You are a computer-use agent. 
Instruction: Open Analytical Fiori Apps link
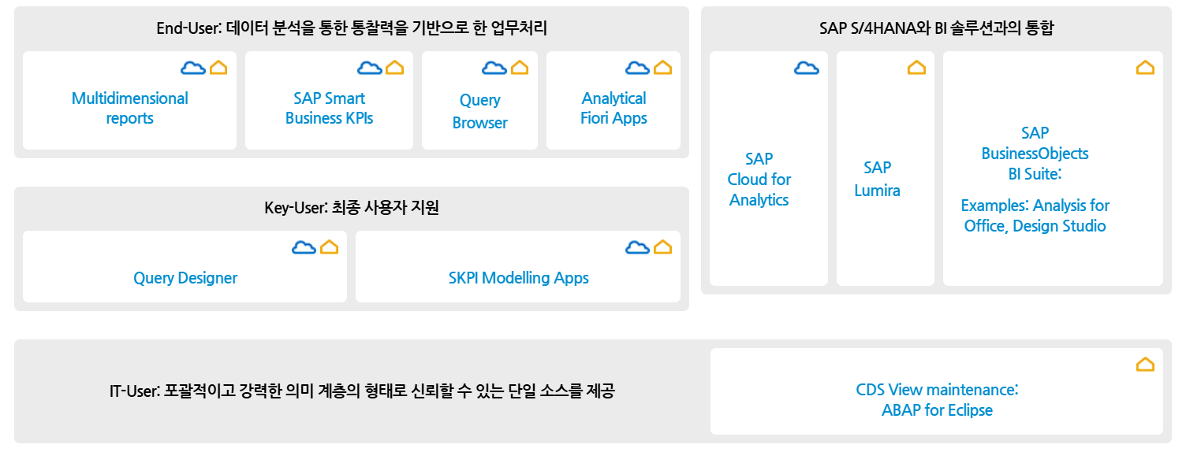[614, 109]
